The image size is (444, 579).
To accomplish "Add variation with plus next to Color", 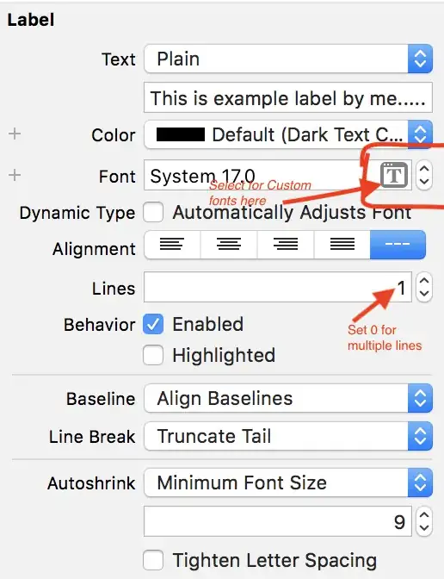I will pos(15,134).
